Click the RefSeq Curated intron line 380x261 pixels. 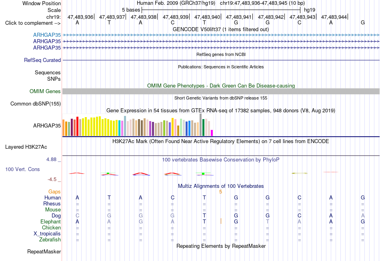(x=221, y=60)
